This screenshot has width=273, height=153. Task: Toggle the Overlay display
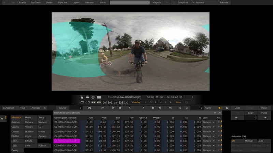click(x=136, y=103)
